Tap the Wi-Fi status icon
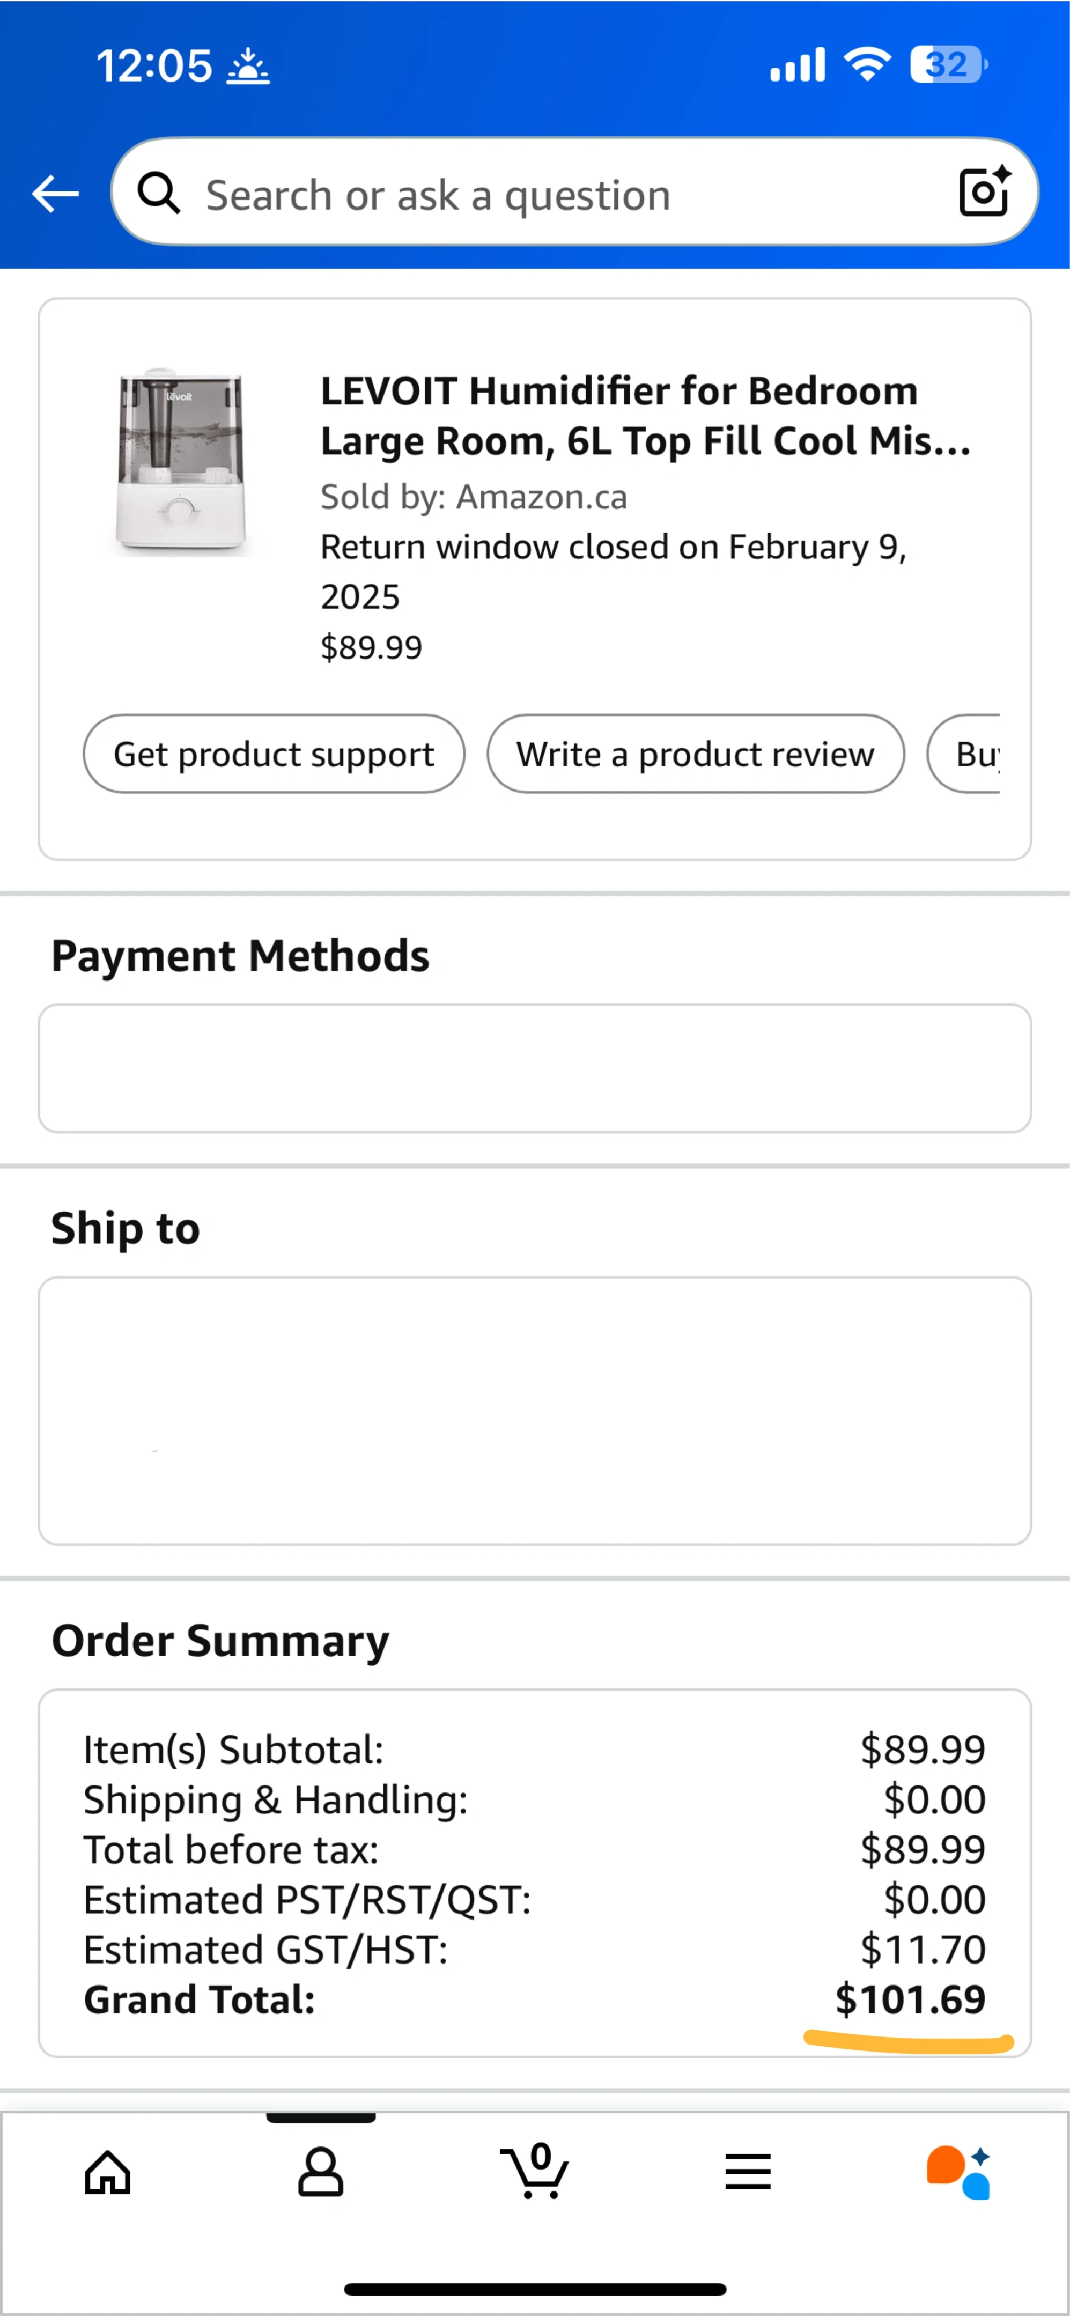This screenshot has height=2317, width=1070. [x=867, y=65]
